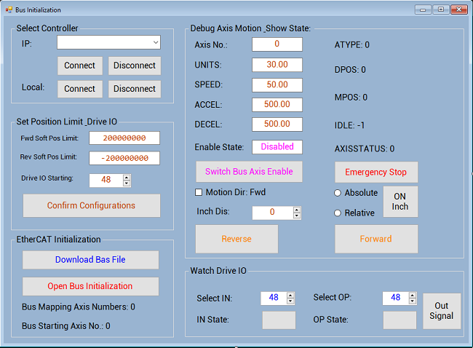
Task: Click the Bus Initialization window icon
Action: [x=9, y=10]
